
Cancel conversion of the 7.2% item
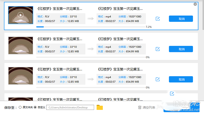click(181, 19)
